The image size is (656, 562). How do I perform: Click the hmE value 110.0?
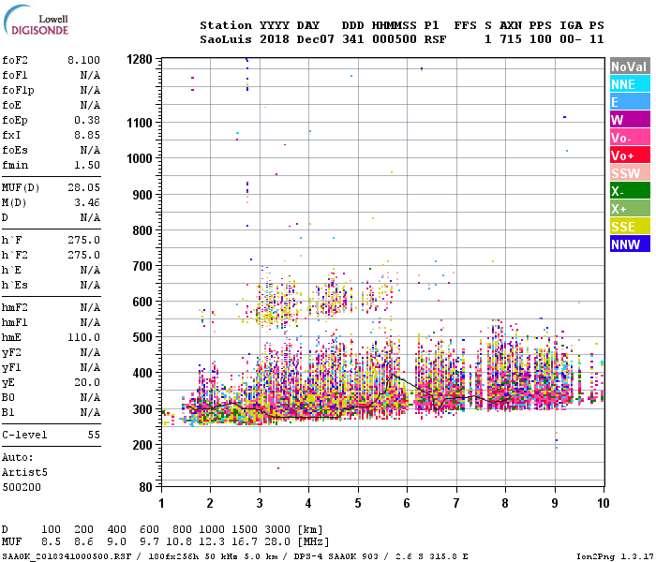pos(83,337)
